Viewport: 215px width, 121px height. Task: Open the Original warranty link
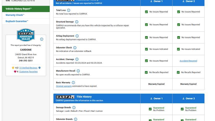(x=64, y=86)
